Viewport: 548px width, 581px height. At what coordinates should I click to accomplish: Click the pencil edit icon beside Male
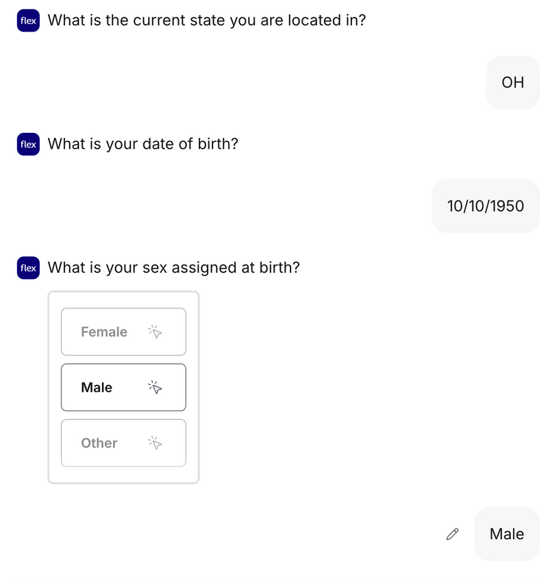coord(452,534)
